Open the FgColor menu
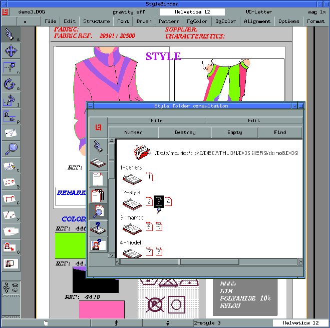This screenshot has height=328, width=330. 197,21
